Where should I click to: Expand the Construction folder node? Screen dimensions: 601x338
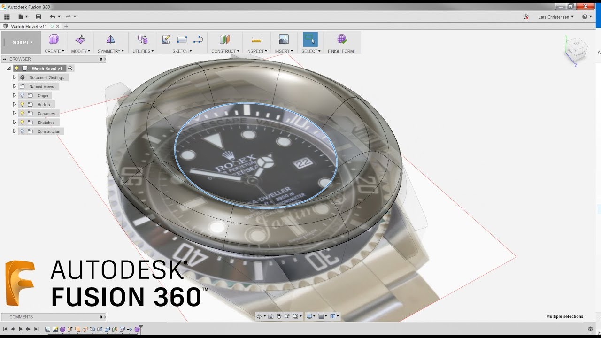click(15, 131)
